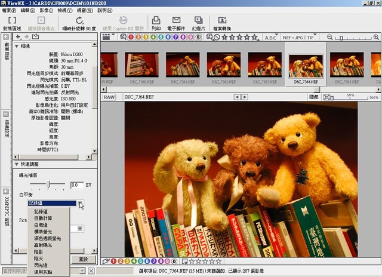Go back in the folder navigation
This screenshot has height=277, width=382.
[x=19, y=37]
